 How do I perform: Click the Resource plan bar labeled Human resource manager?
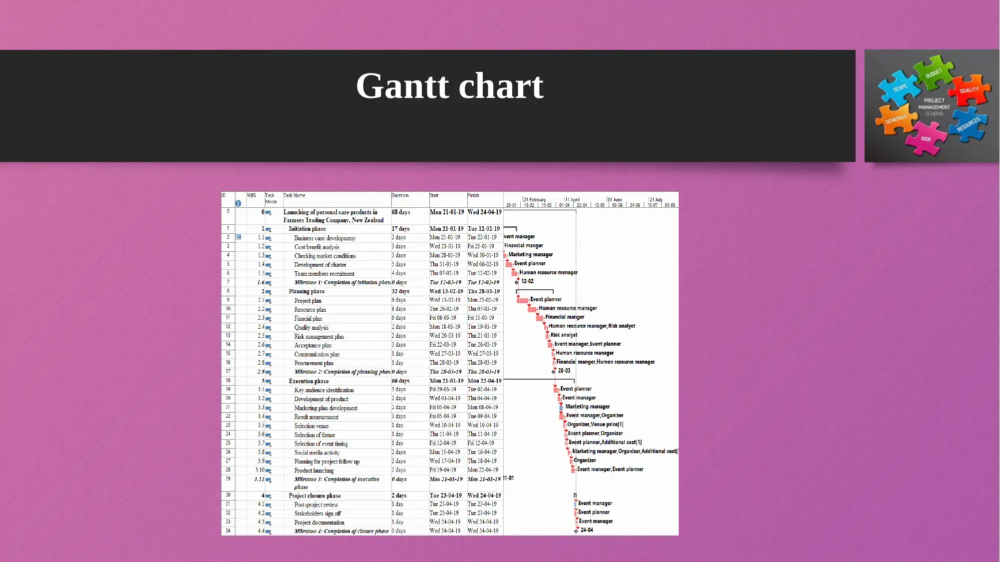click(532, 309)
